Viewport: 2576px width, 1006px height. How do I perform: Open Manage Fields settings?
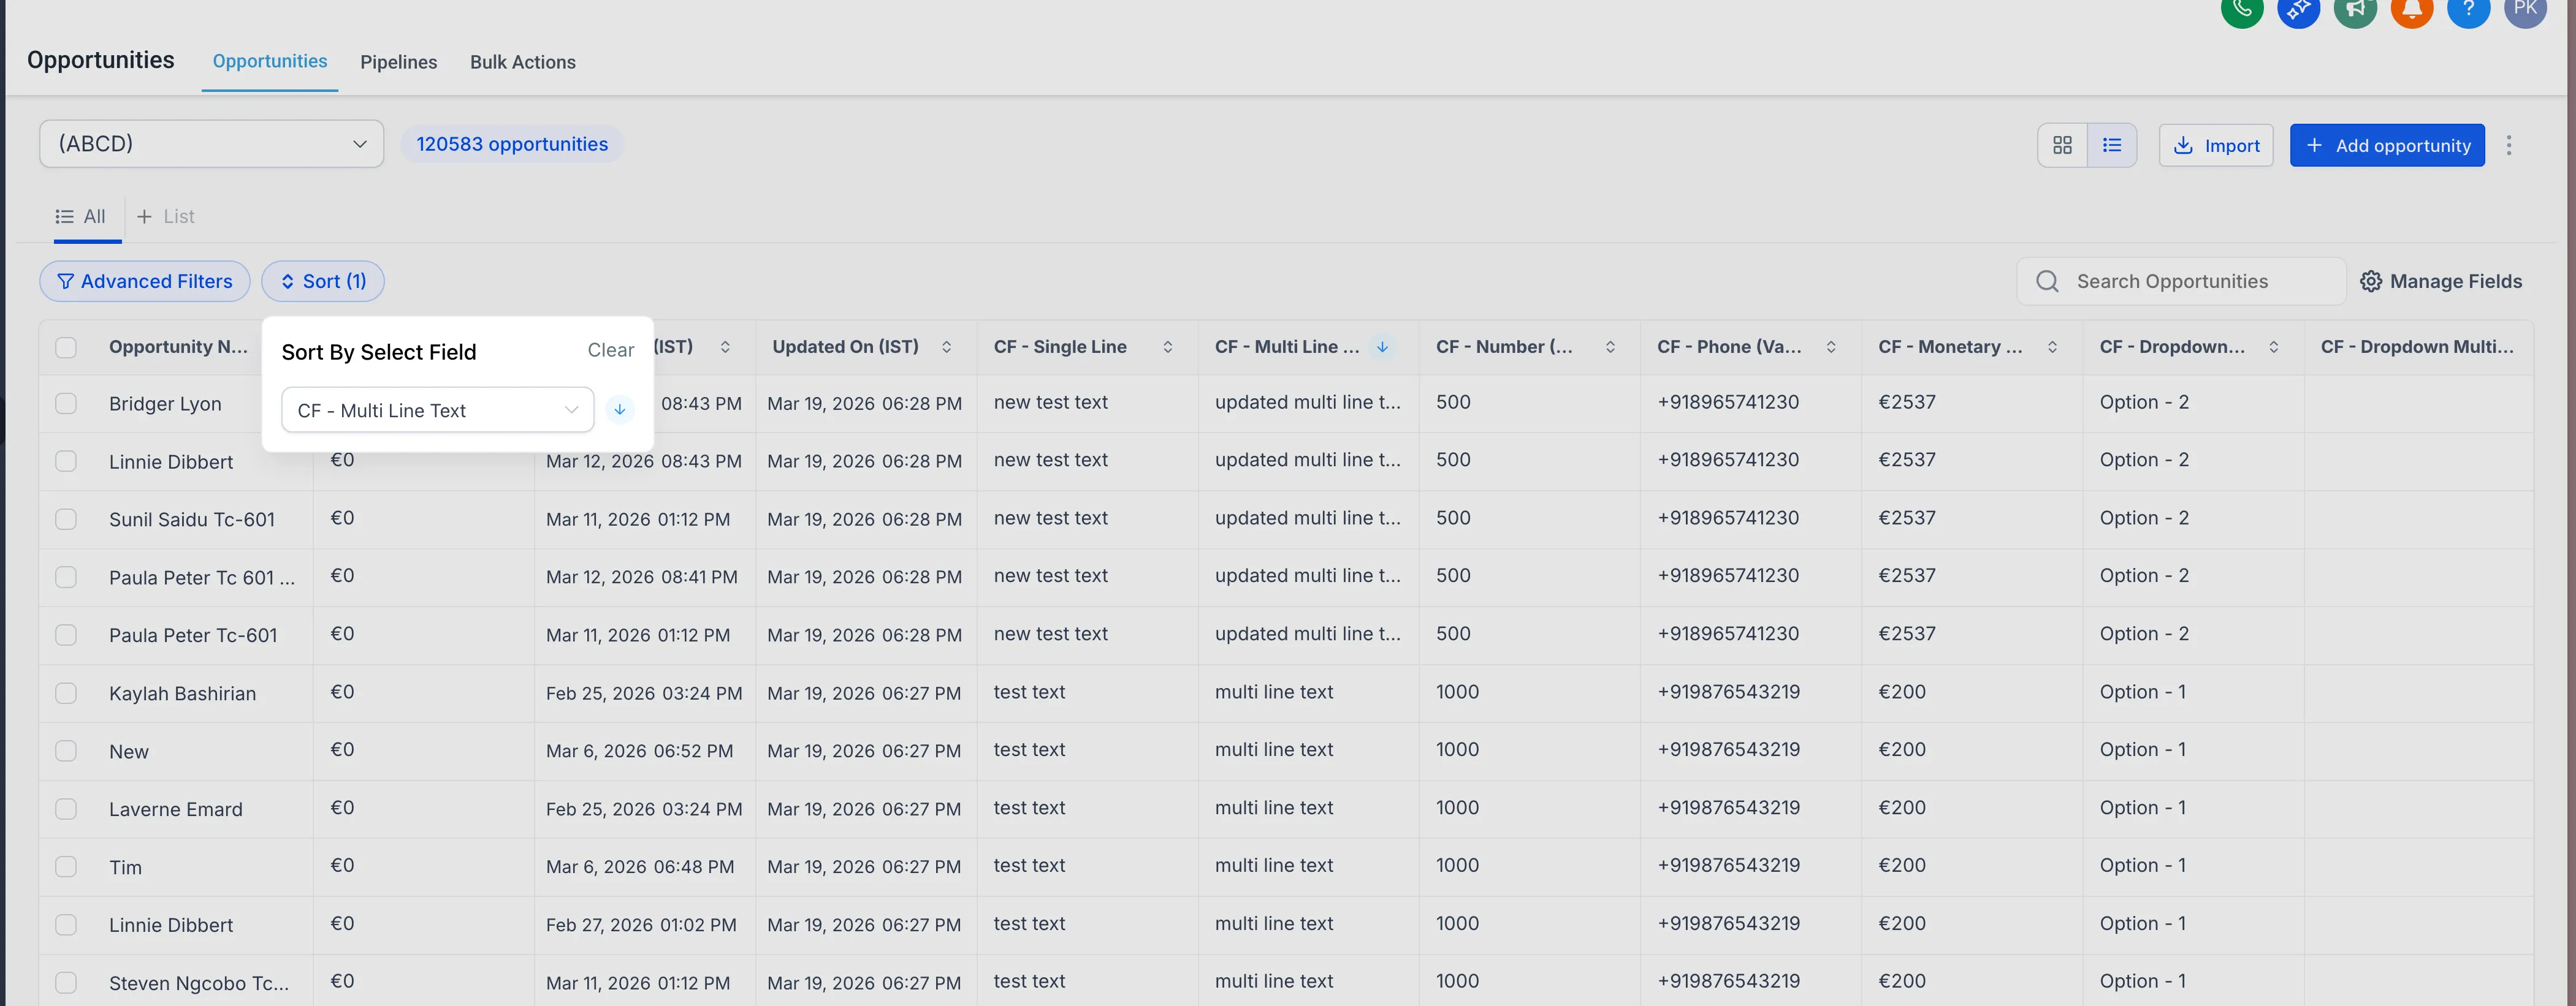point(2442,281)
